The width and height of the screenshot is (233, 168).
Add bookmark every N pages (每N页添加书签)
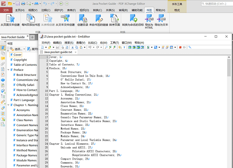point(31,20)
